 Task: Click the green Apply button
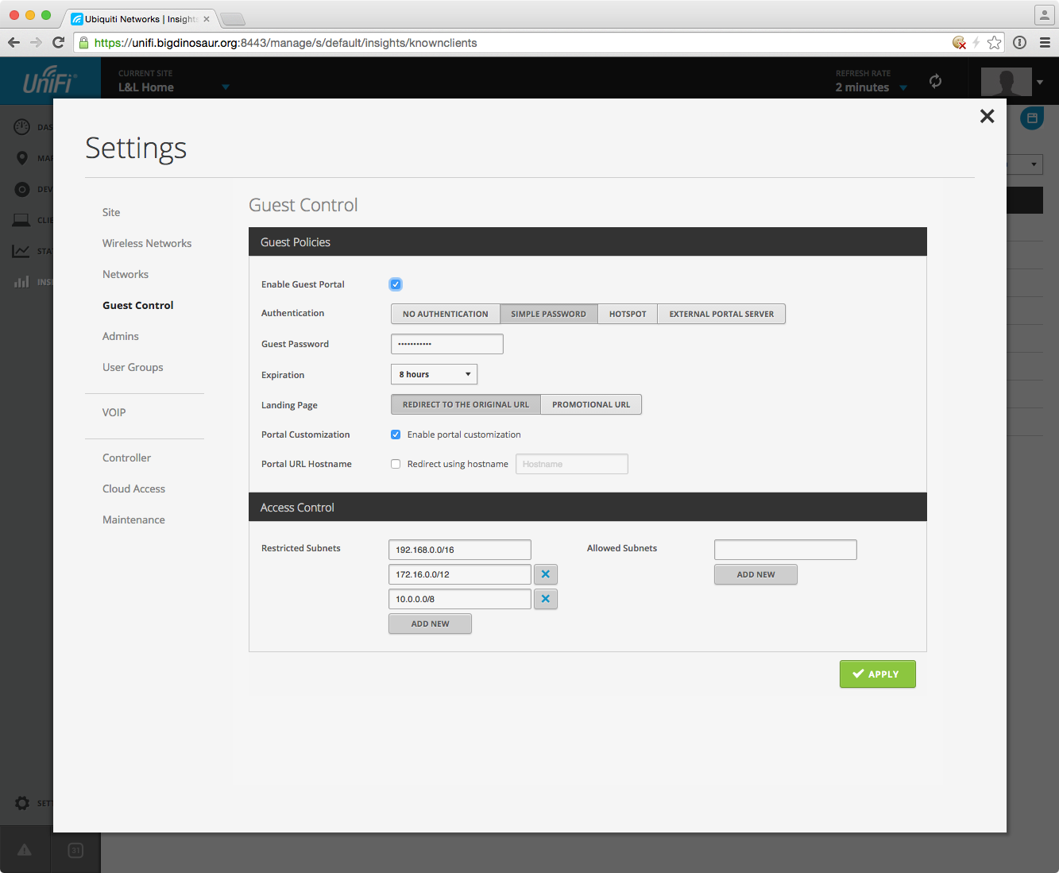(877, 674)
